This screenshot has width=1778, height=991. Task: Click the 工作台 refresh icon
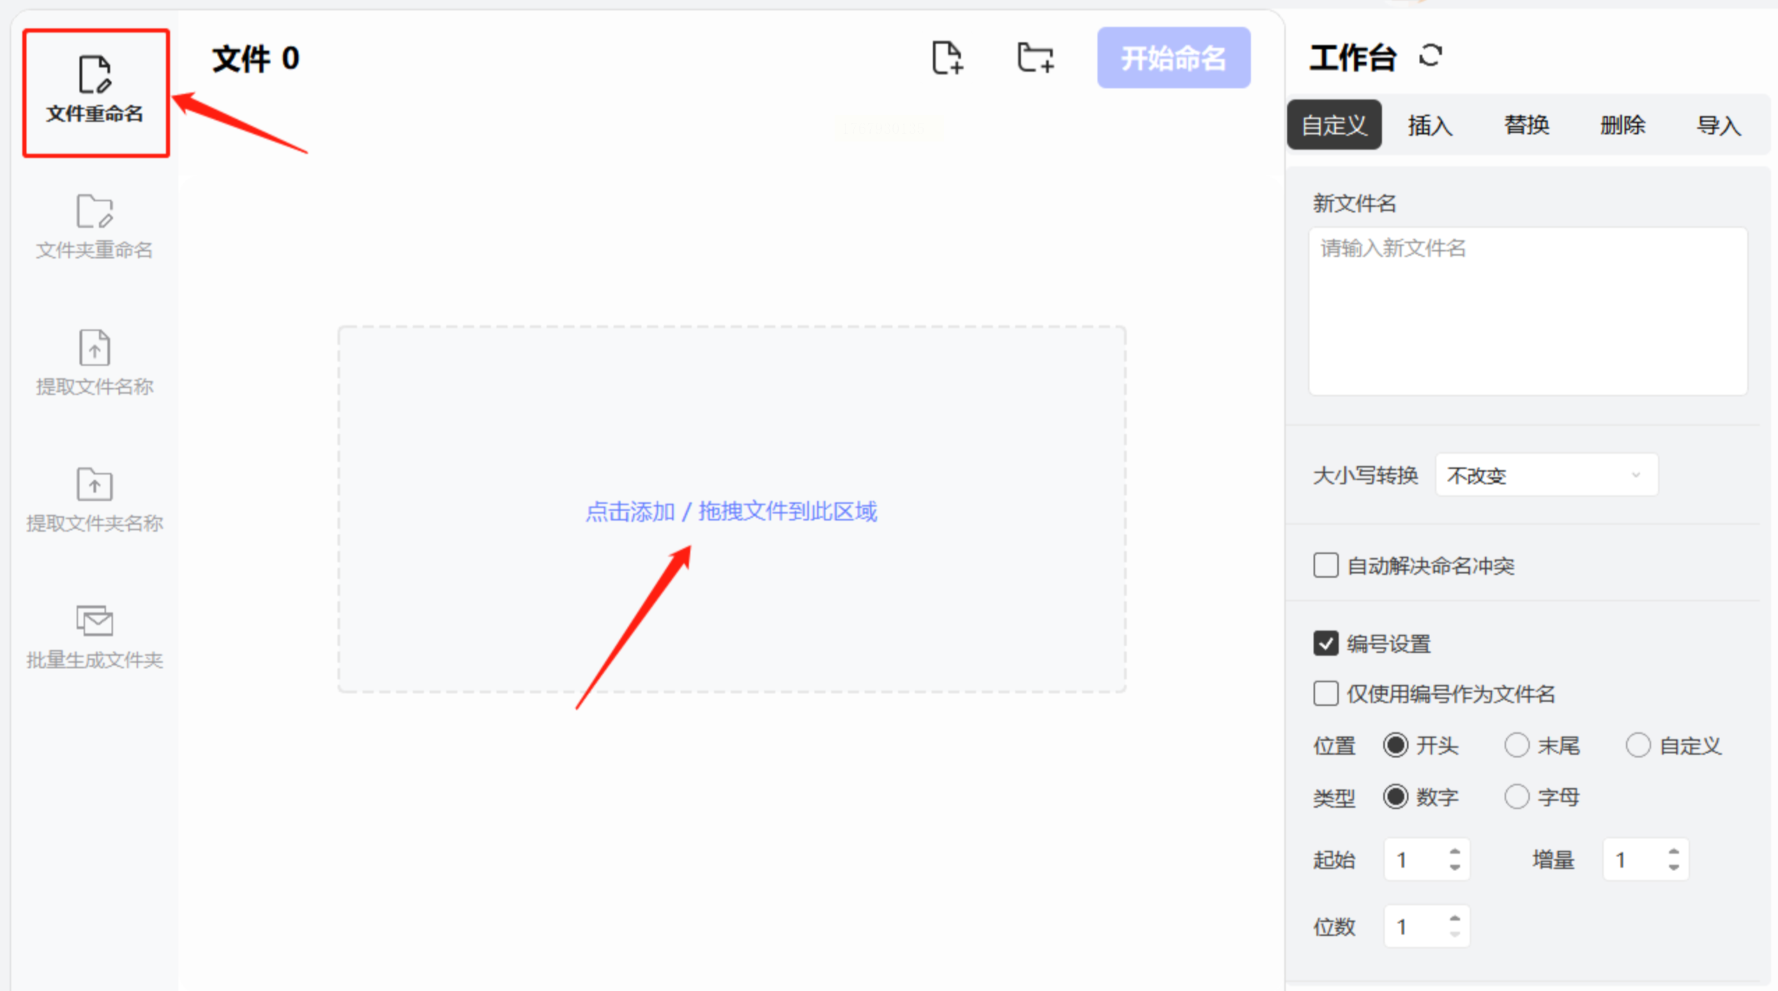[1430, 56]
